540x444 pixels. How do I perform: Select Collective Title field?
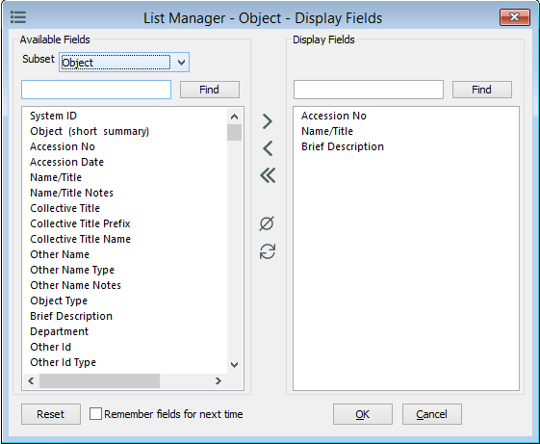65,208
